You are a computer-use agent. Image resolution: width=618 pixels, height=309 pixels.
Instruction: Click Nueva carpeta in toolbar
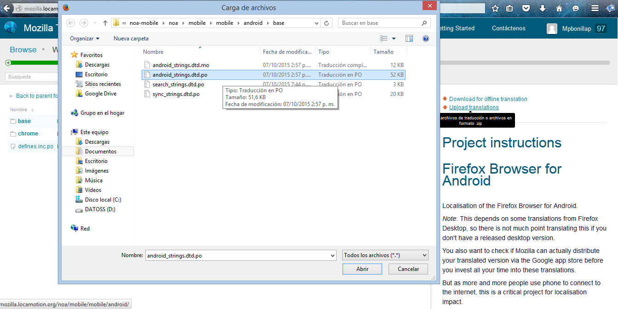pyautogui.click(x=131, y=39)
